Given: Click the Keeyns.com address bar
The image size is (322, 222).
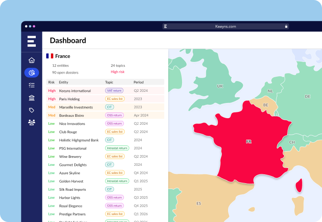Looking at the screenshot, I should click(x=225, y=26).
